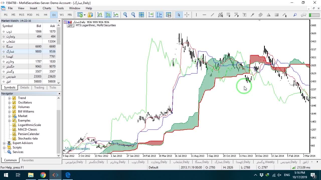
Task: Open the وگستر,Weekly chart tab
Action: click(x=265, y=162)
